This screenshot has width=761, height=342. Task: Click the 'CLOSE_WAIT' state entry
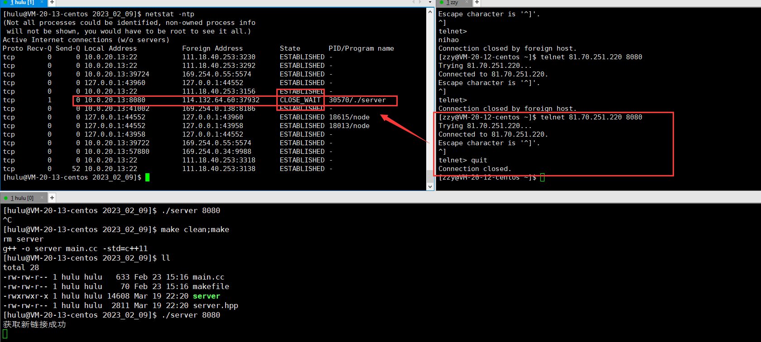300,100
